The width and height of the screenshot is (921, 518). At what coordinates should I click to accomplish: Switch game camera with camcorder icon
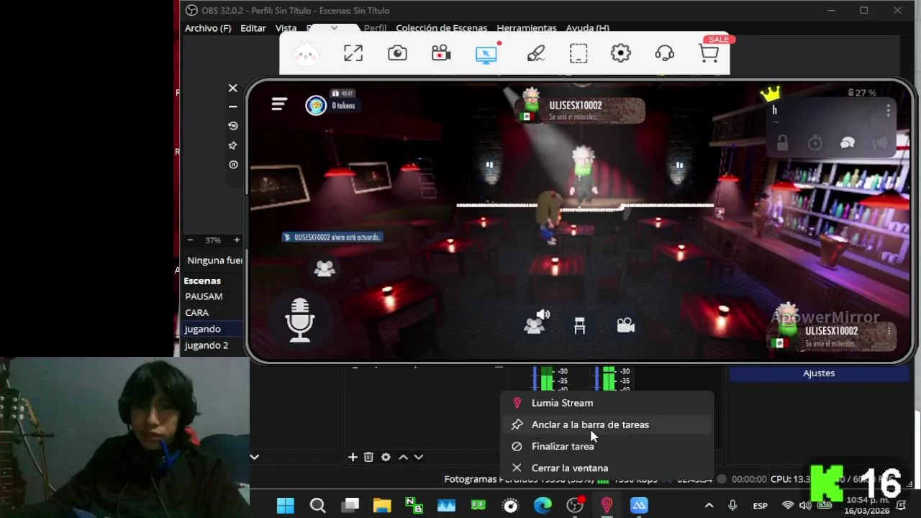tap(625, 326)
